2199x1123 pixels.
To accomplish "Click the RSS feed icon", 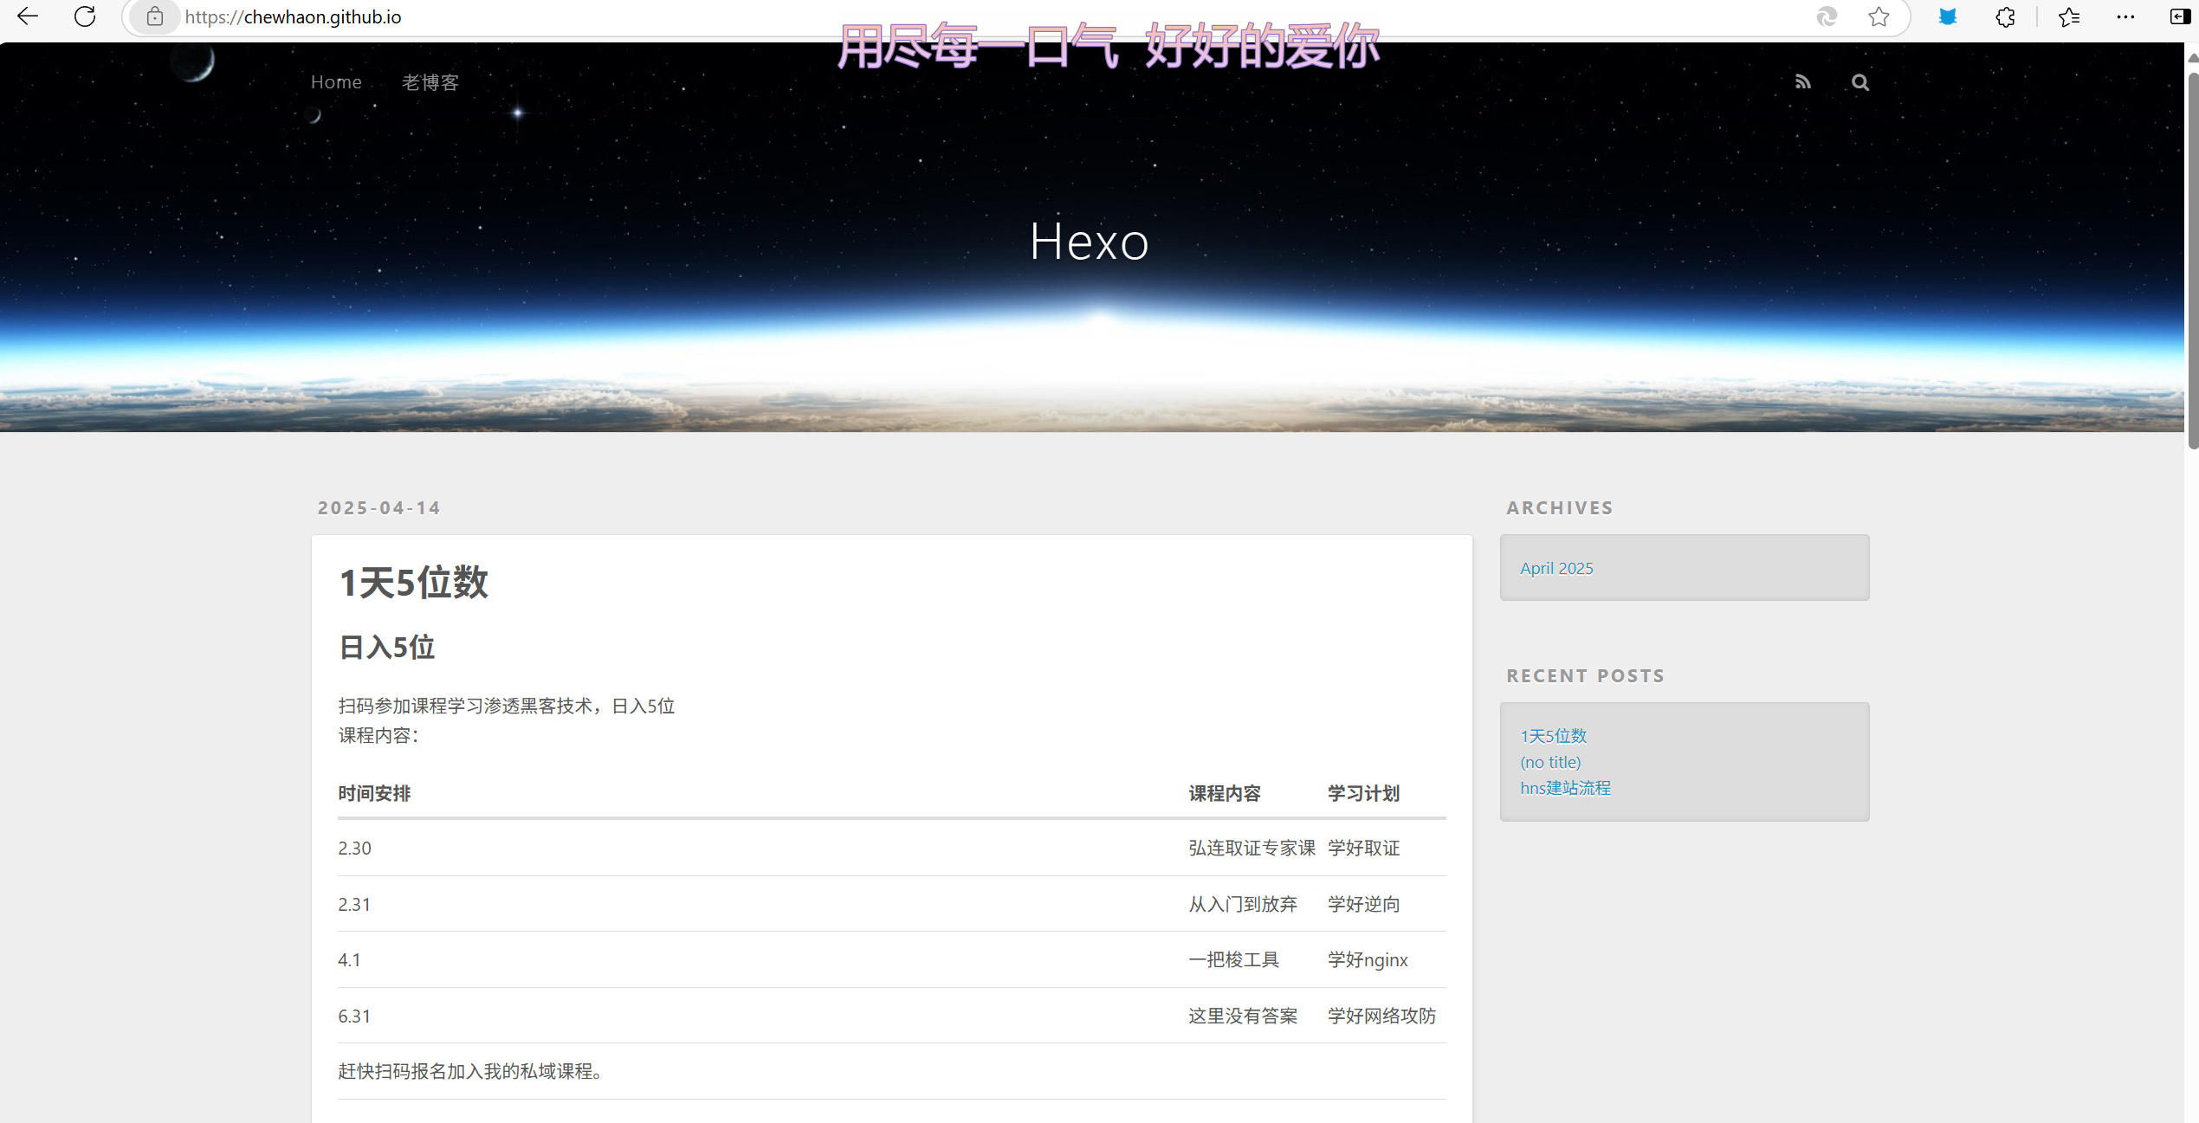I will click(1803, 81).
